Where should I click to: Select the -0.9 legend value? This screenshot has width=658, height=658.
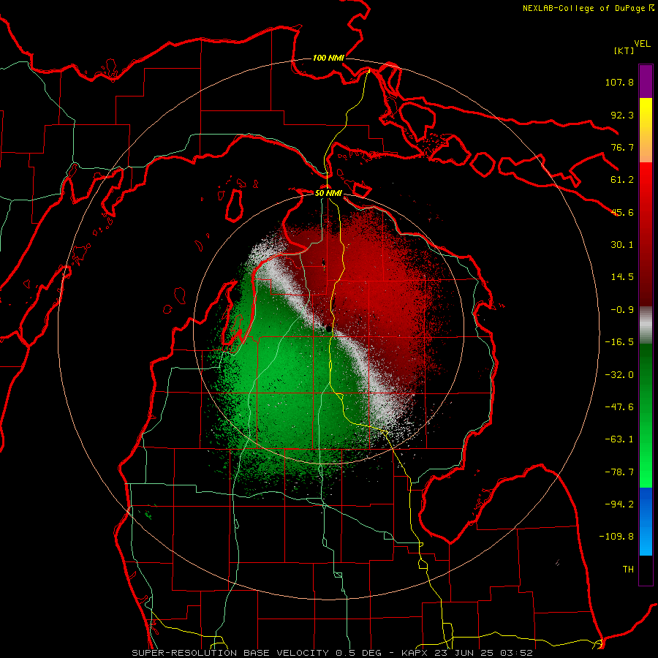622,310
